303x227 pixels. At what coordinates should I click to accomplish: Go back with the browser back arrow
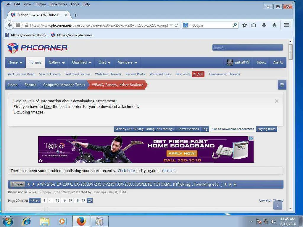[9, 25]
